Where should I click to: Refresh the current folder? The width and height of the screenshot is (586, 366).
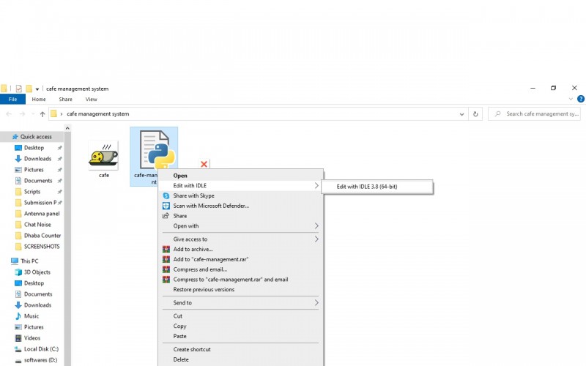click(475, 114)
